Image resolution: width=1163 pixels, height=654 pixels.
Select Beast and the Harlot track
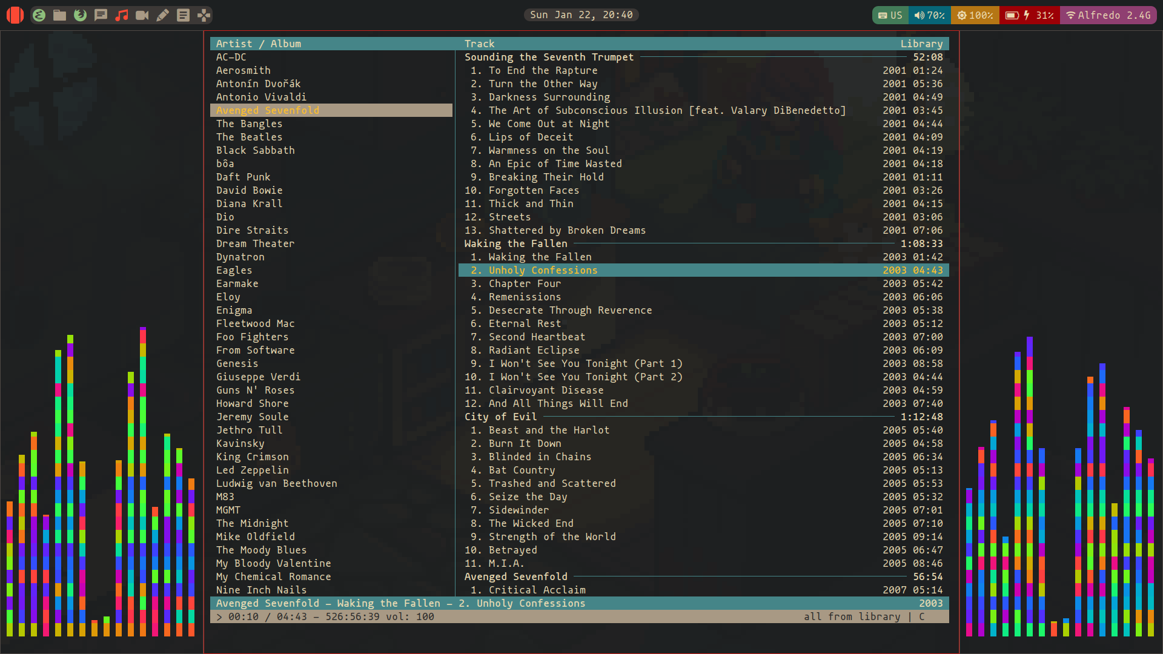548,429
